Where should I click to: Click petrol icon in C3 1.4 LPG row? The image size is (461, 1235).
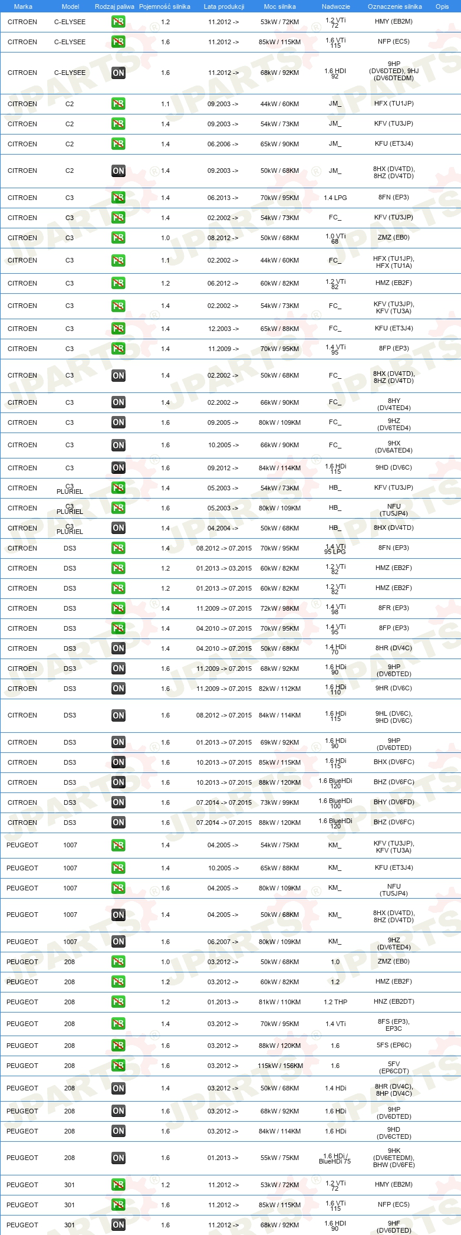tap(118, 198)
